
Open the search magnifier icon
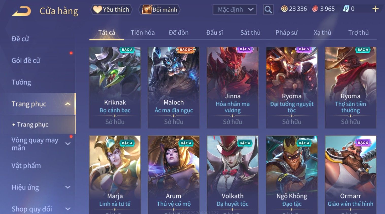[268, 10]
